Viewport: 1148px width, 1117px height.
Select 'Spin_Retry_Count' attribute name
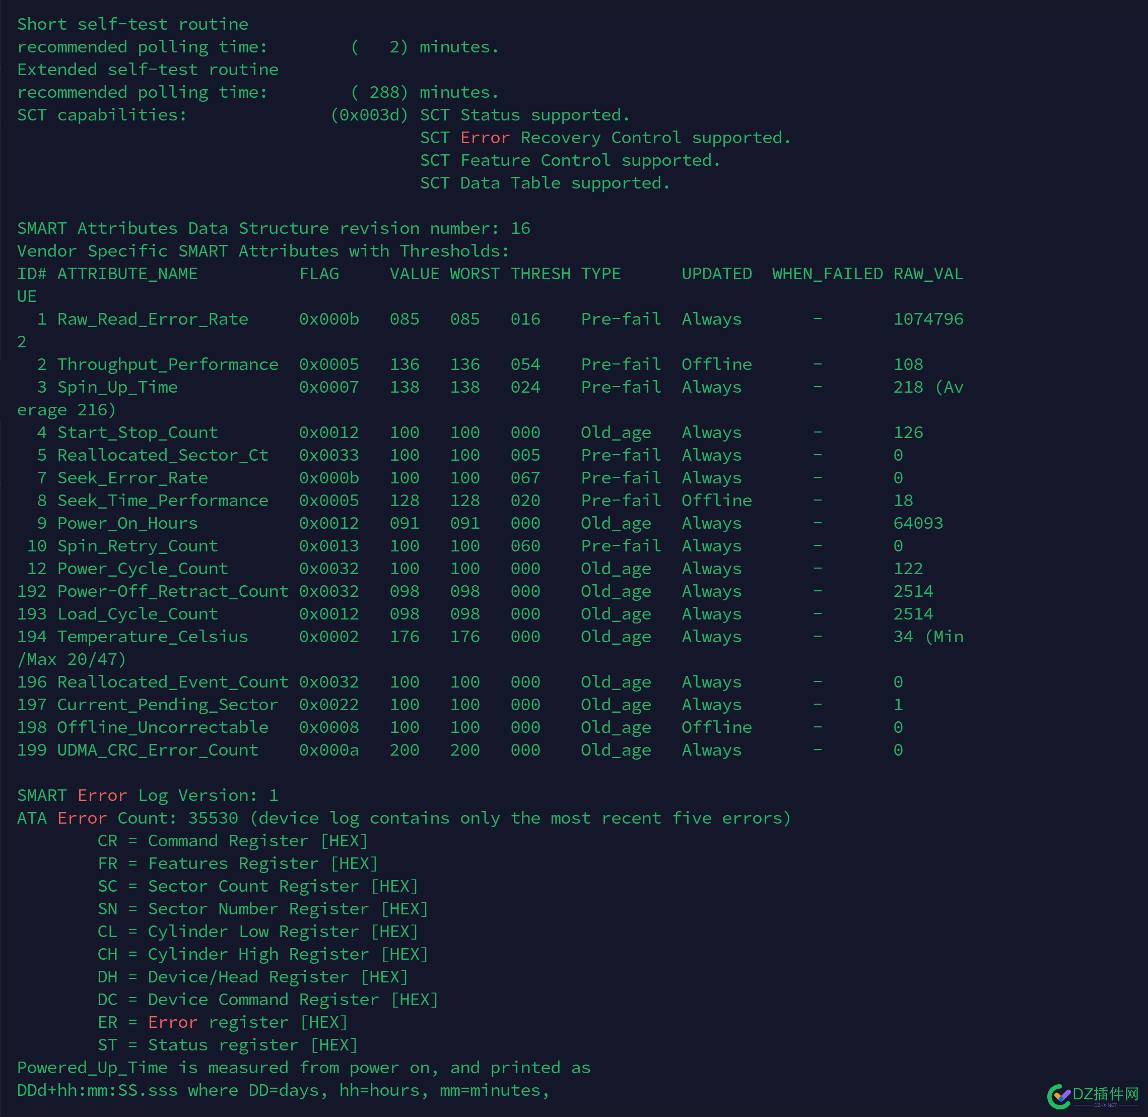pyautogui.click(x=137, y=546)
